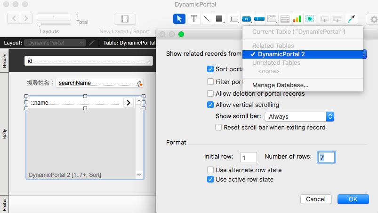Click the portal scroll down arrow
The width and height of the screenshot is (378, 213).
click(139, 175)
